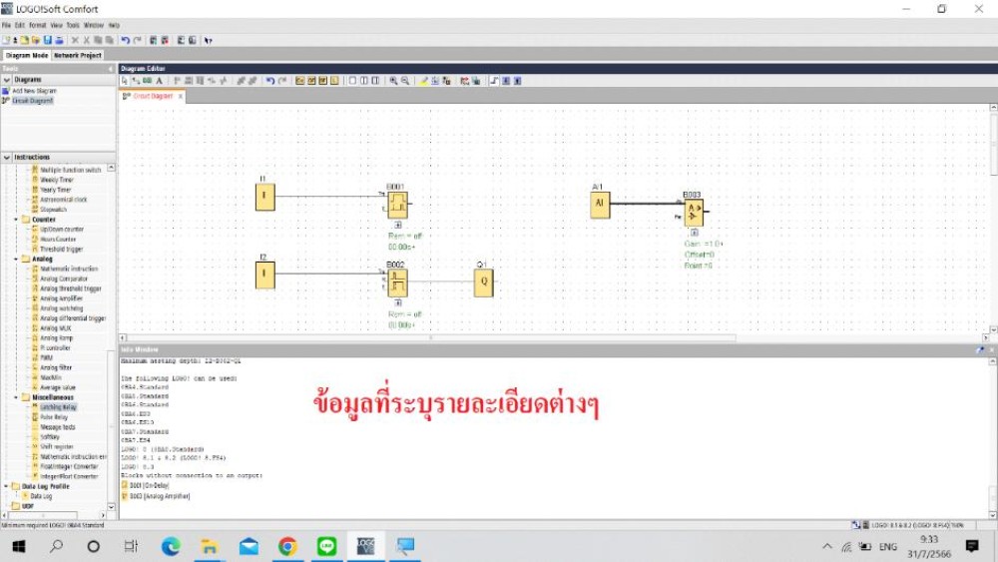Click the diagram horizontal scrollbar
Screen dimensions: 998x562
(430, 338)
